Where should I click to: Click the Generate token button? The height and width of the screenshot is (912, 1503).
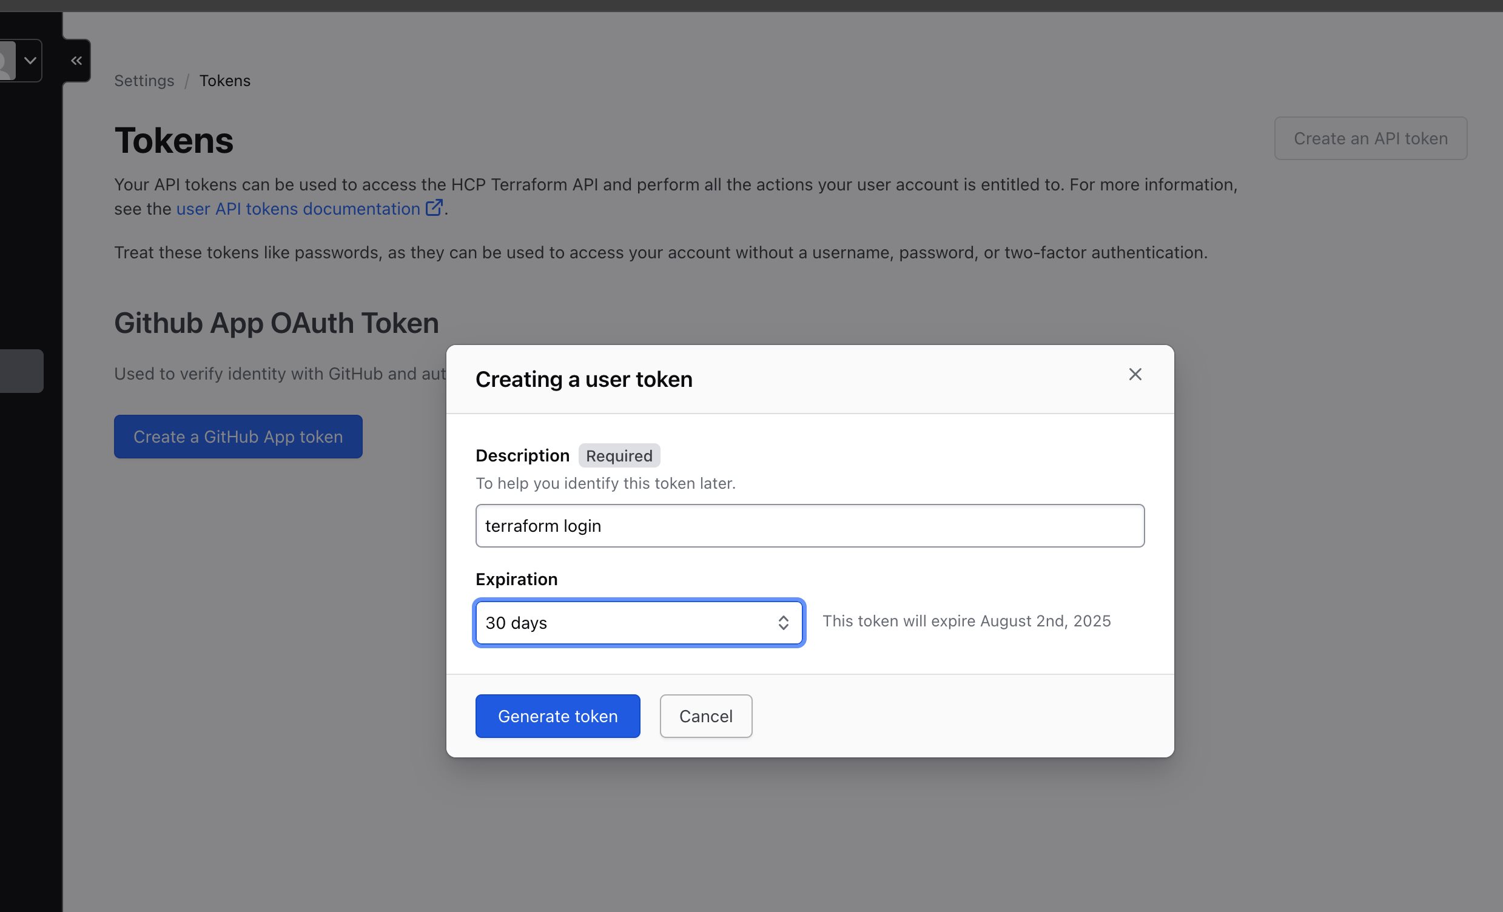(x=557, y=716)
